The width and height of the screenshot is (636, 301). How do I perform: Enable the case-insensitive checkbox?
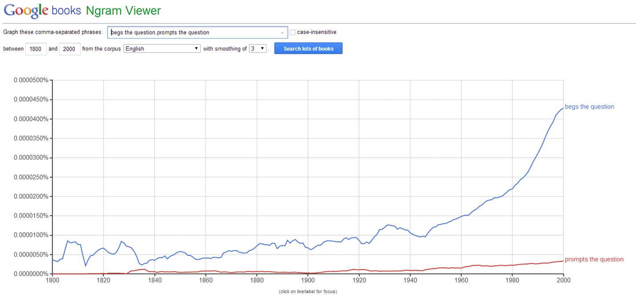292,32
